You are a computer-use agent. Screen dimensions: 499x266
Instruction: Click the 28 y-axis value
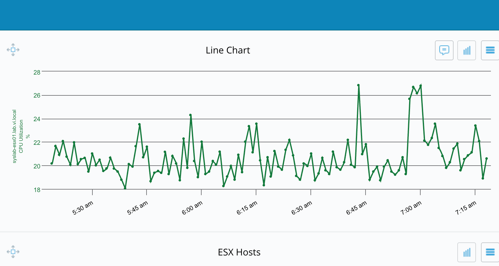[x=37, y=72]
